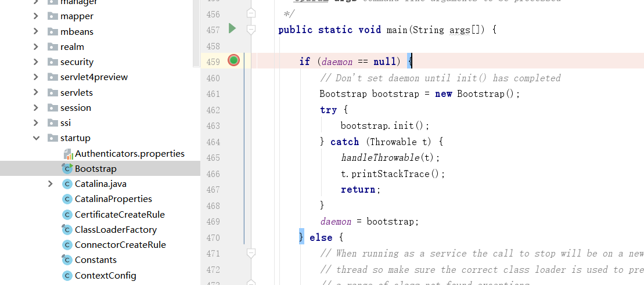Screen dimensions: 644x285
Task: Open Authenticators.properties file
Action: (129, 154)
